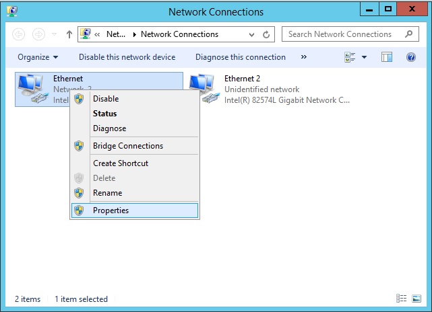Click the search magnifier icon
This screenshot has height=312, width=432.
408,34
